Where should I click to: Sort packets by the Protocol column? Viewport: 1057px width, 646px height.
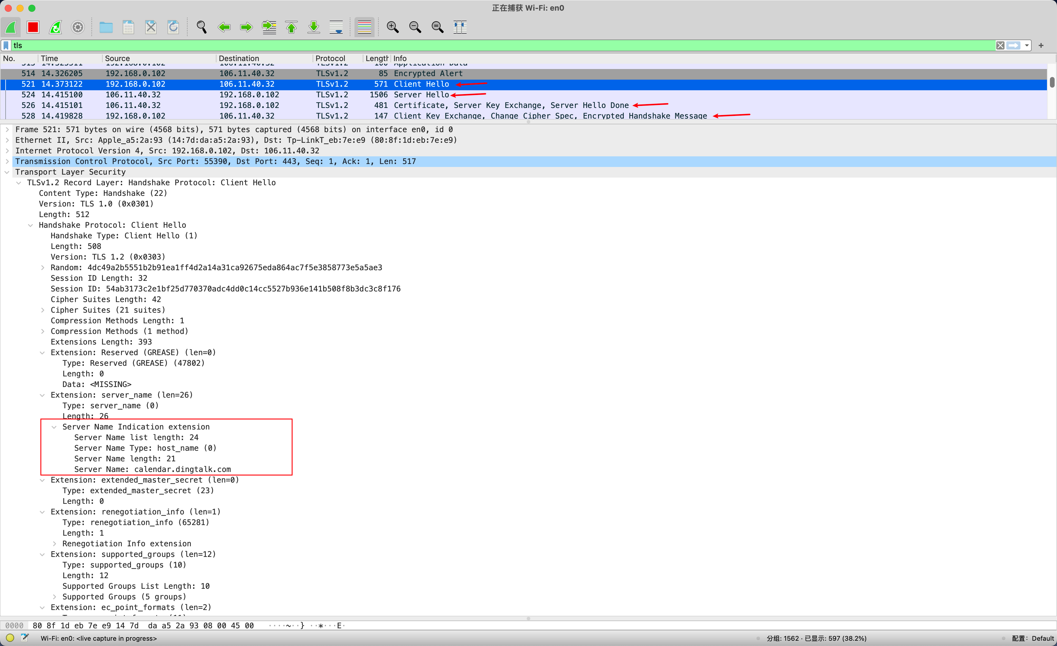[x=330, y=58]
